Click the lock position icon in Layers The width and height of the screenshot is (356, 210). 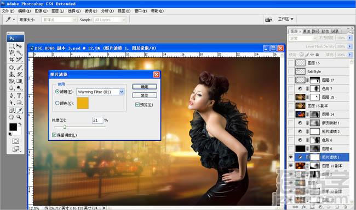coord(312,55)
